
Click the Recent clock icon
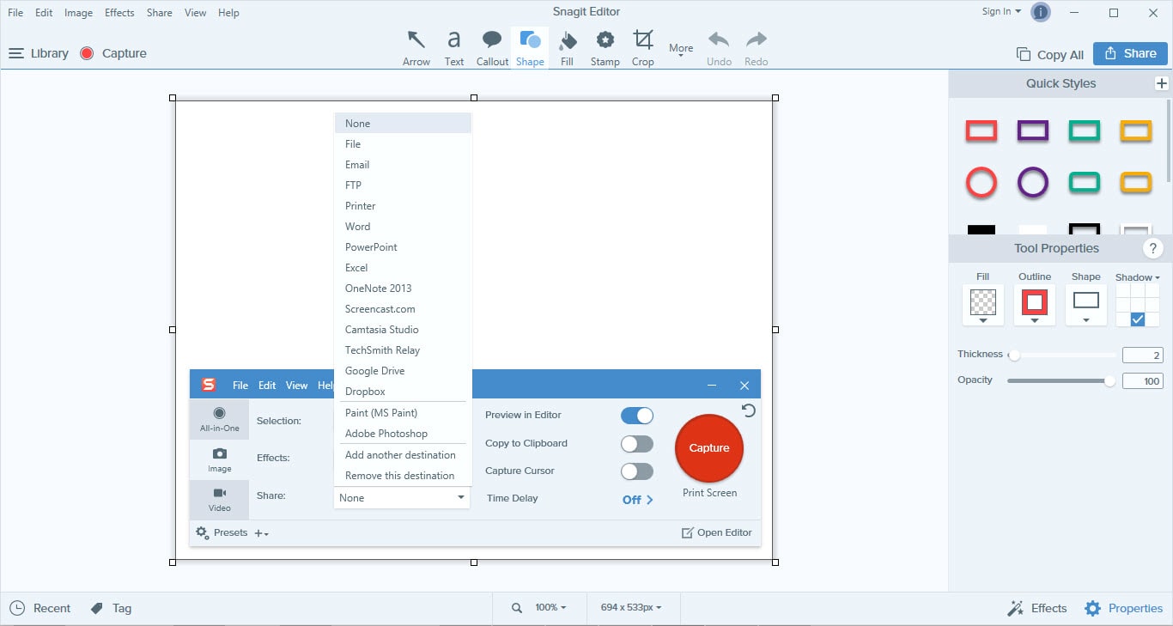click(17, 608)
